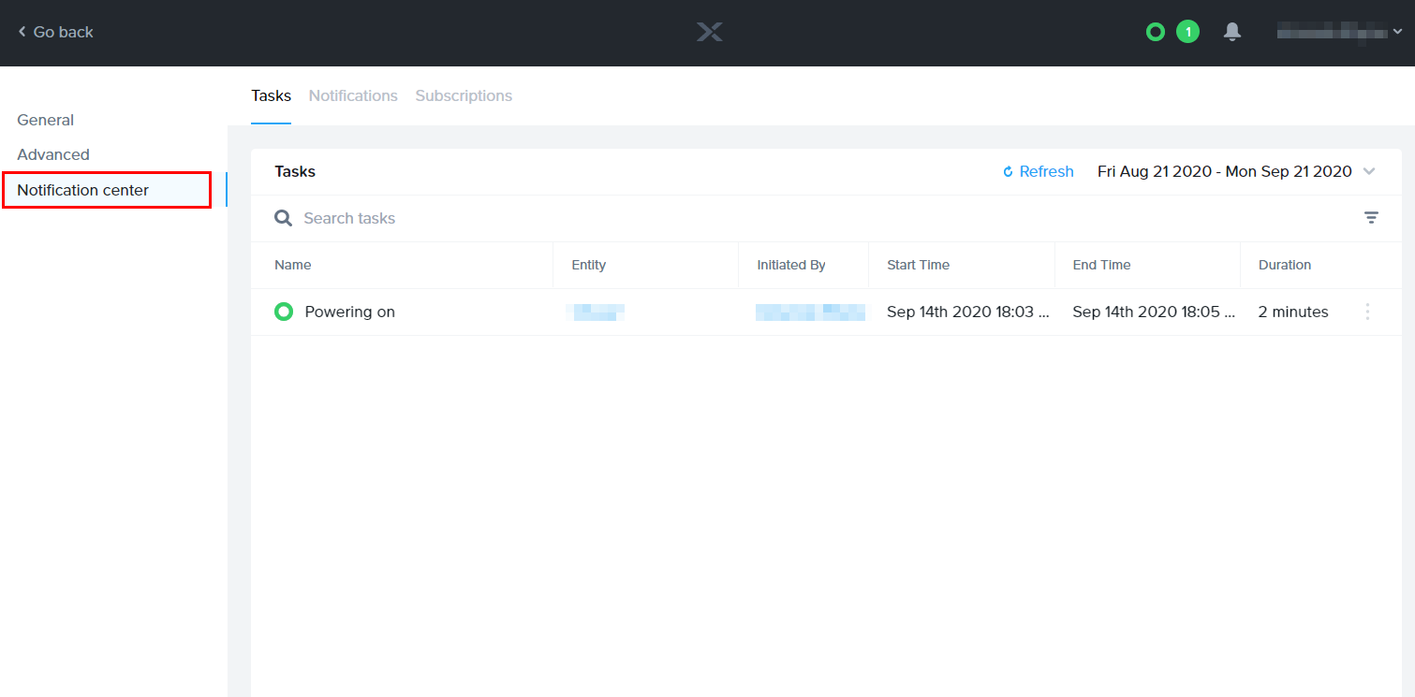Click the start time Sep 14th 2020 18:03

click(967, 312)
